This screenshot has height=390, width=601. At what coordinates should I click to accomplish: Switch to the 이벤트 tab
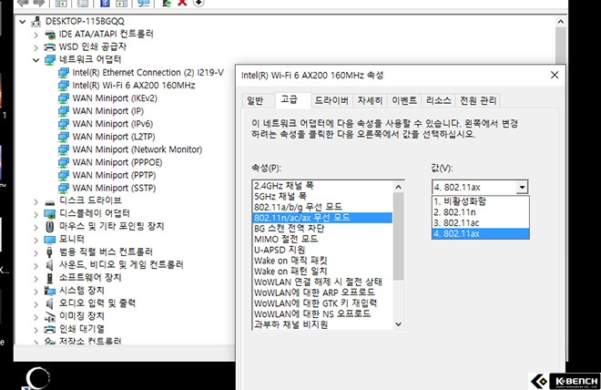(404, 100)
